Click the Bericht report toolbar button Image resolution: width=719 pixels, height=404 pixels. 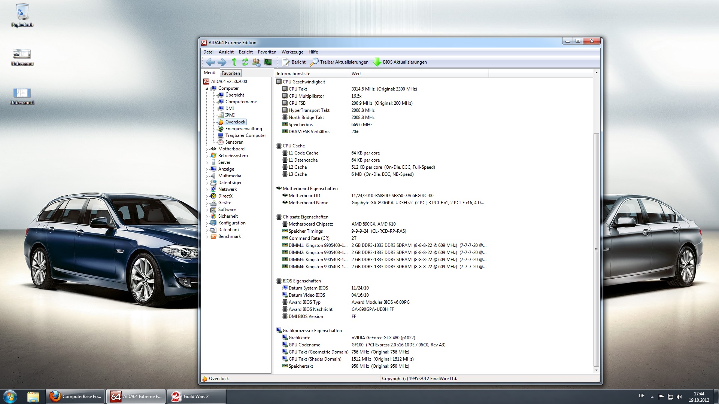294,62
